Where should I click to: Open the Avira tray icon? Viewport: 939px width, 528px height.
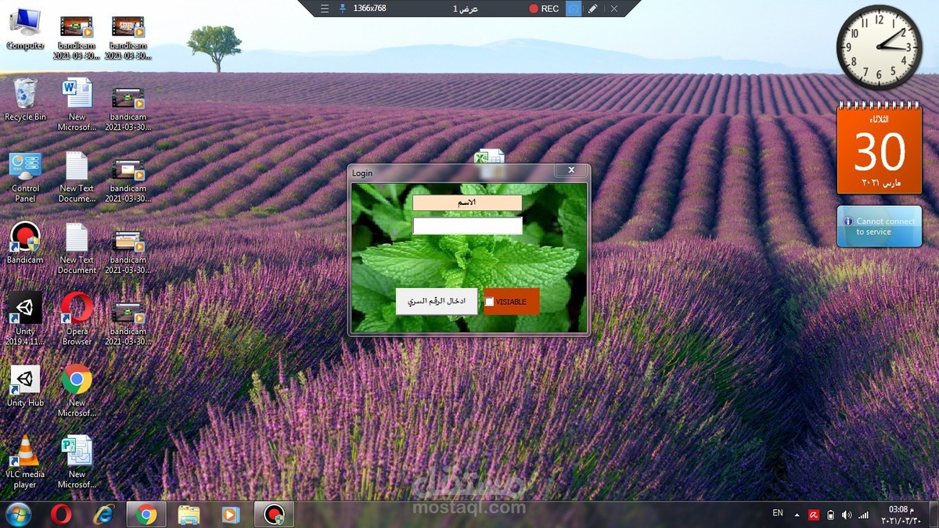pos(814,515)
